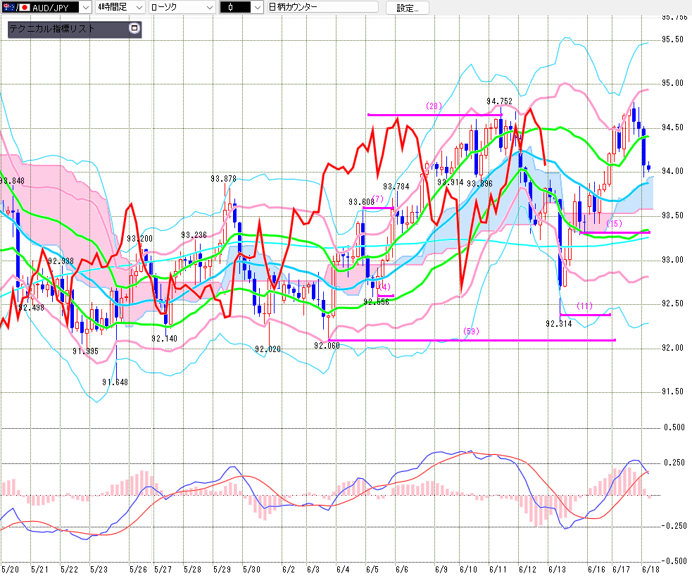The image size is (692, 576).
Task: Click the 93.878 price label
Action: [223, 179]
